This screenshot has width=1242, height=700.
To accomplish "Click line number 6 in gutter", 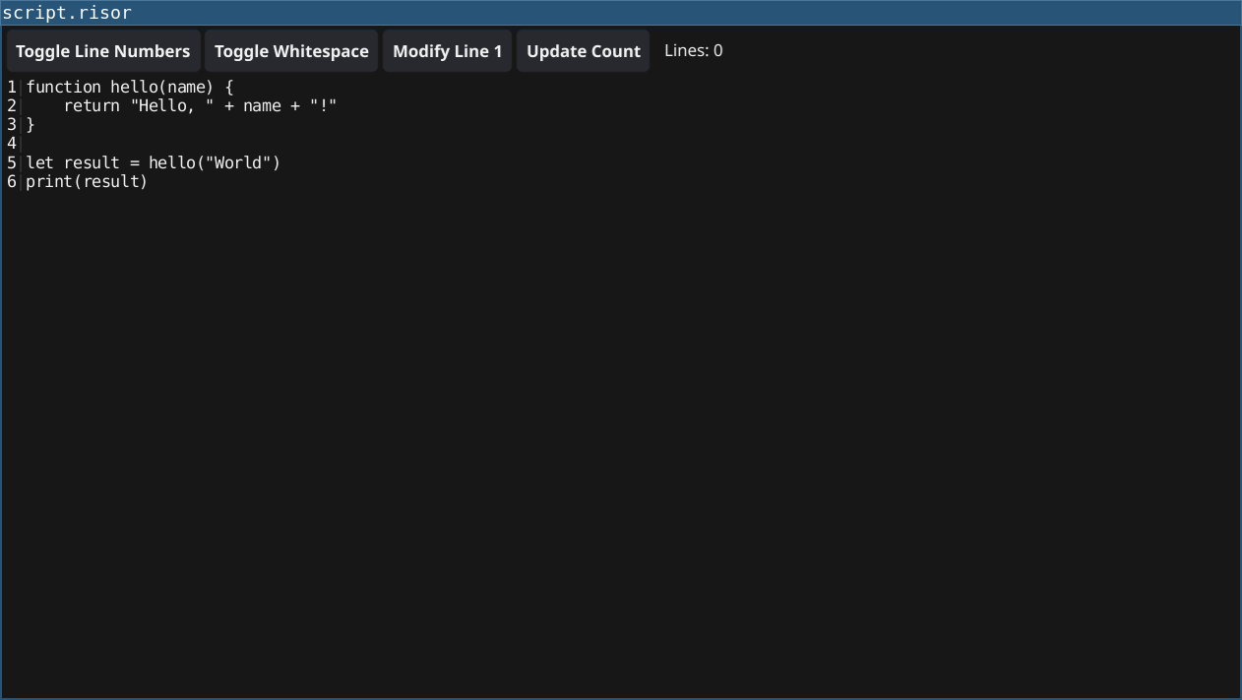I will (12, 181).
